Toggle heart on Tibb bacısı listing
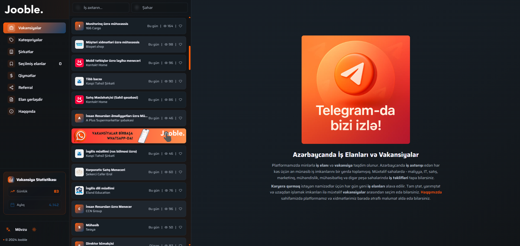Screen dimensions: 520x246 [x=180, y=81]
